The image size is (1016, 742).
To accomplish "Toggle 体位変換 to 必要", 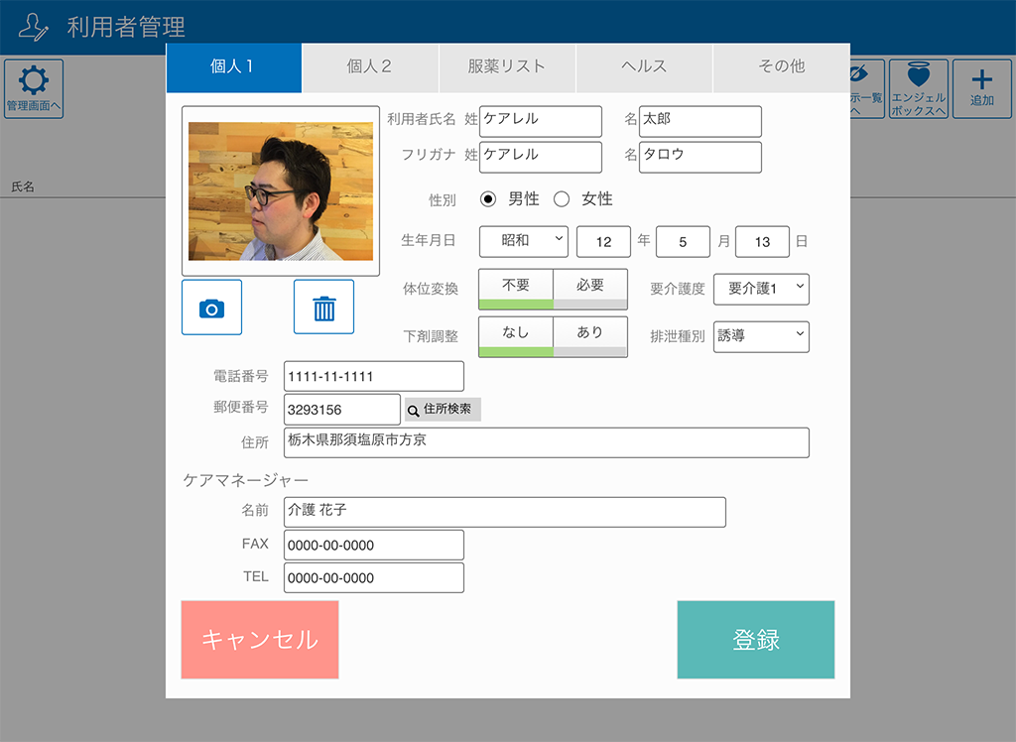I will [x=590, y=287].
